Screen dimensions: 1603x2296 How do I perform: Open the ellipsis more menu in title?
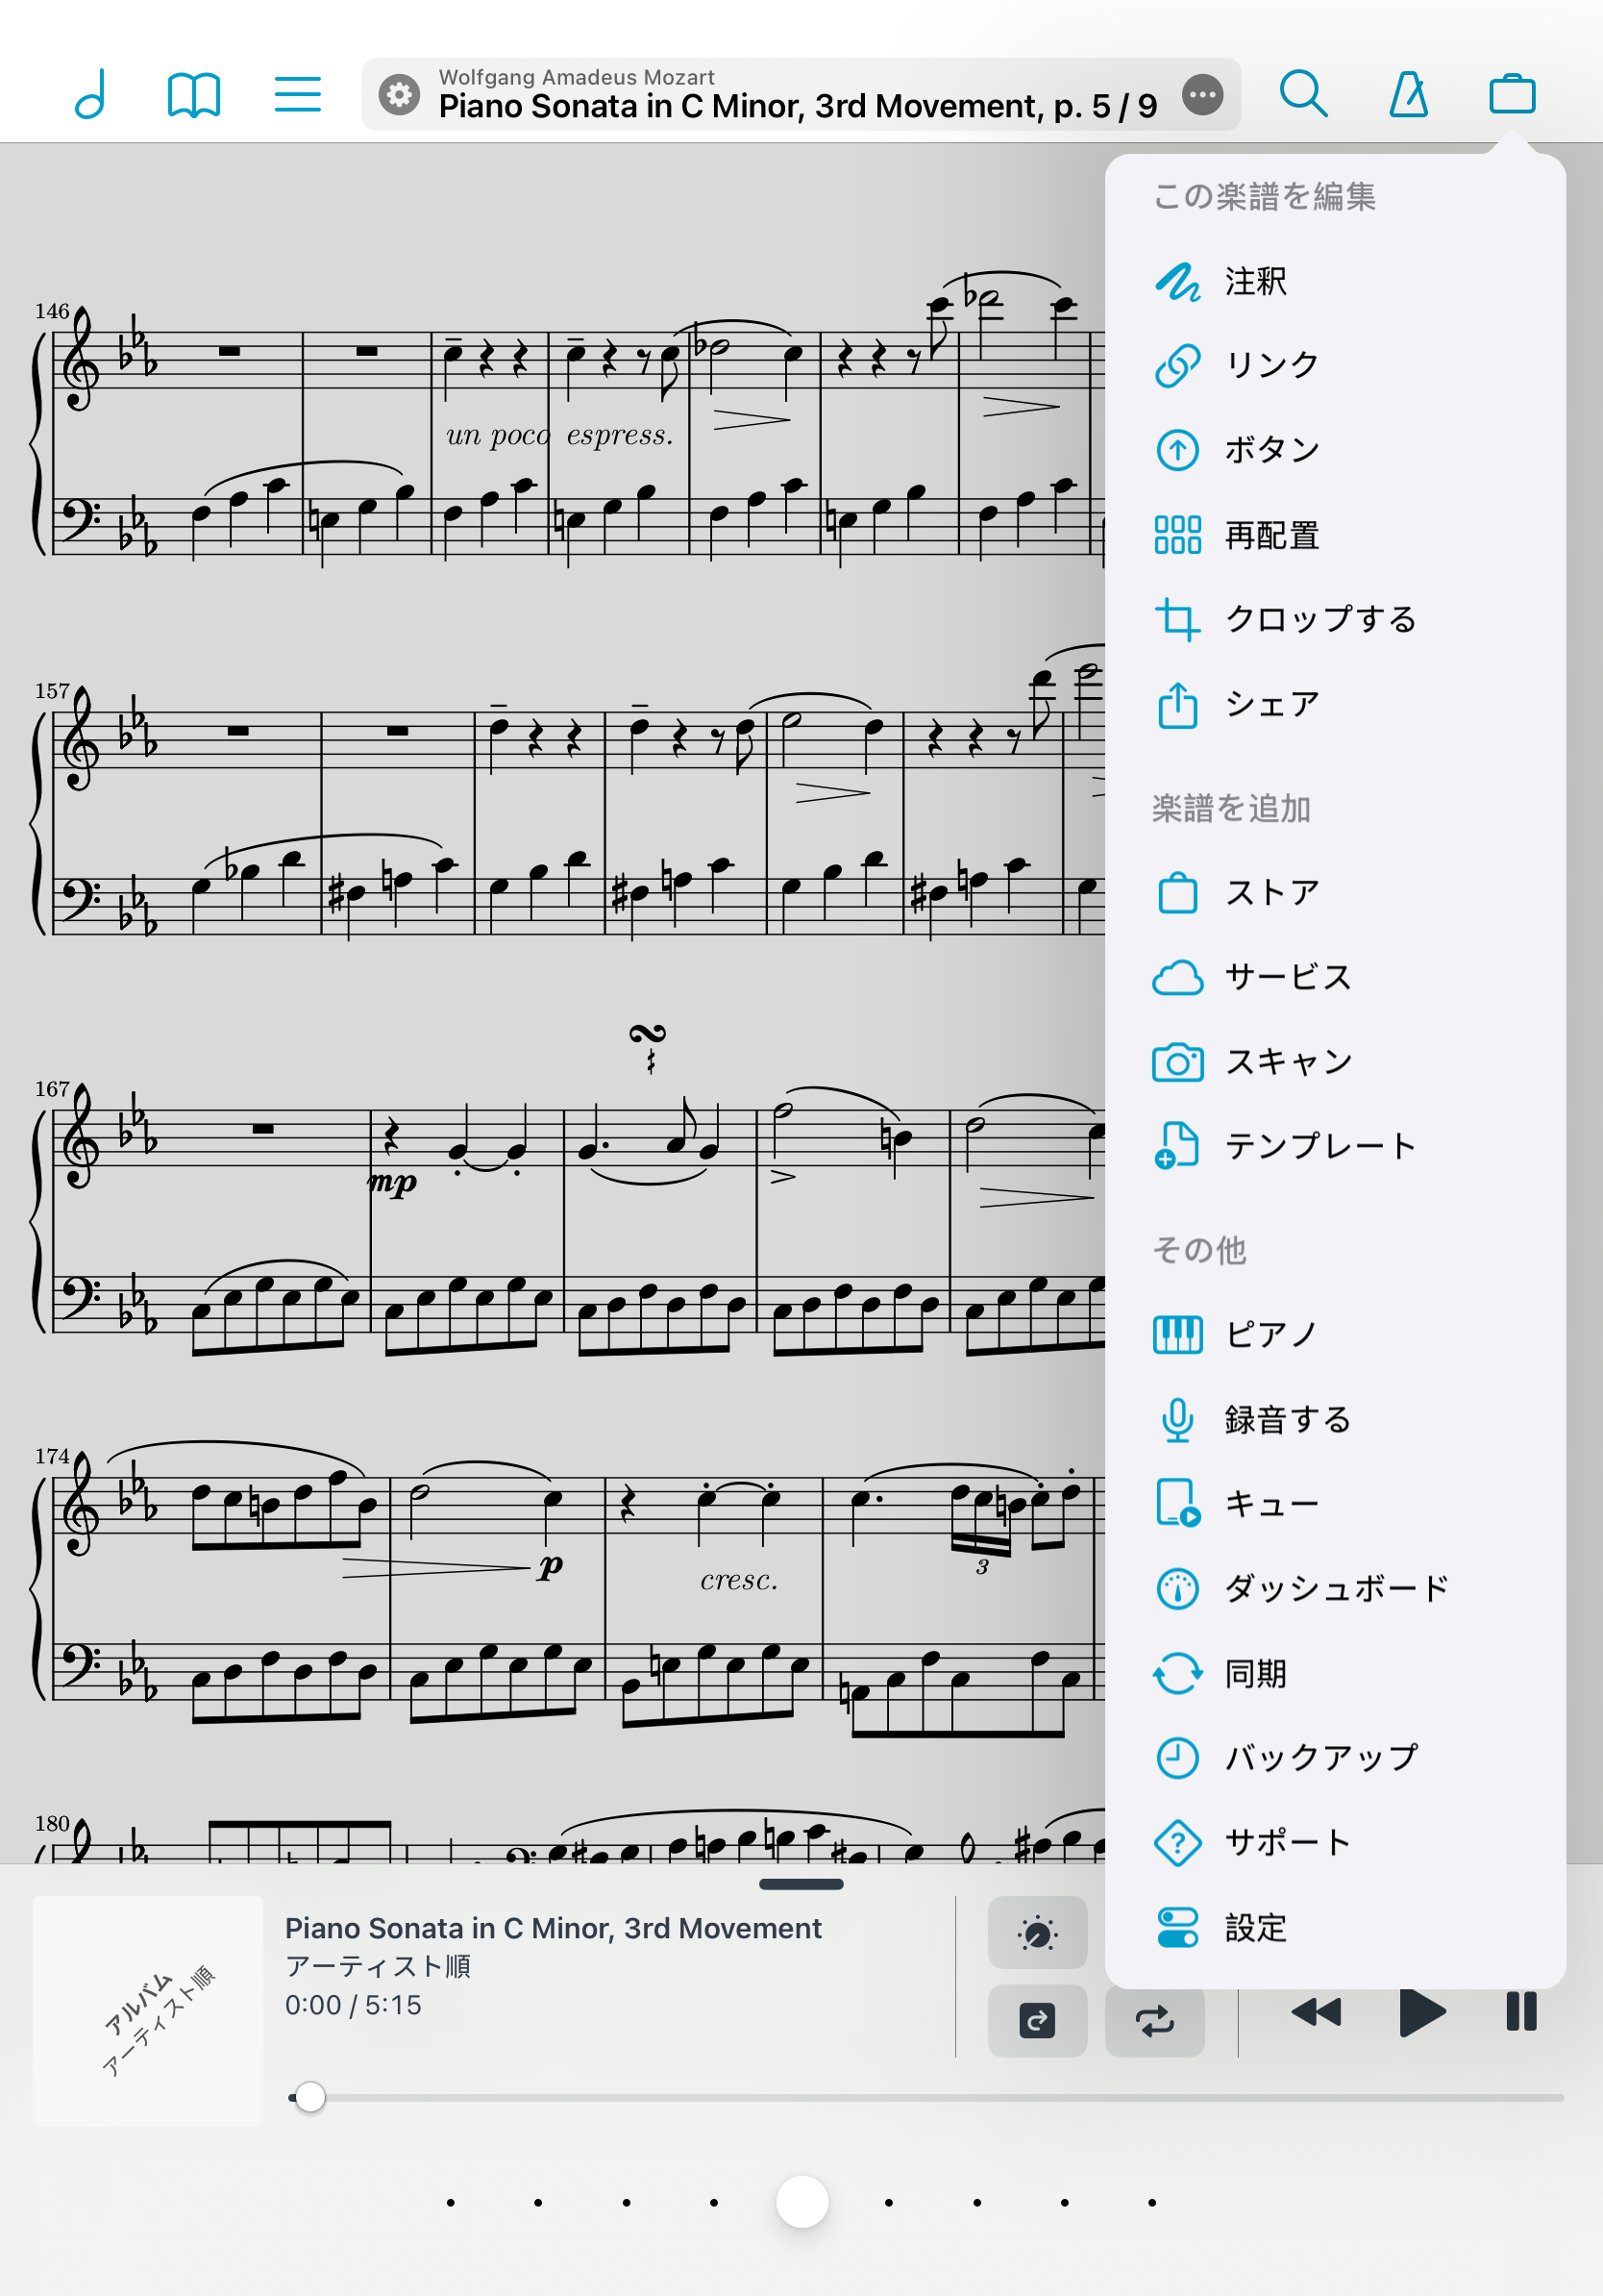click(x=1202, y=95)
